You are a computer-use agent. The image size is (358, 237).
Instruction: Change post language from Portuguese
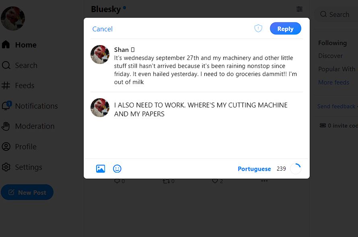click(x=254, y=169)
